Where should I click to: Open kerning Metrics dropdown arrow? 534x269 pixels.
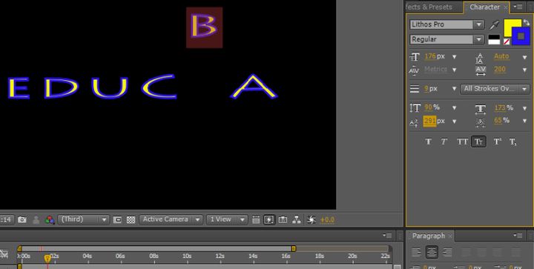pos(454,70)
